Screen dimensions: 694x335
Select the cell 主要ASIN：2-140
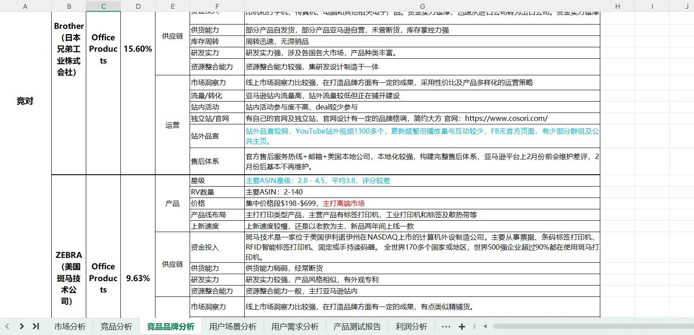[x=422, y=192]
